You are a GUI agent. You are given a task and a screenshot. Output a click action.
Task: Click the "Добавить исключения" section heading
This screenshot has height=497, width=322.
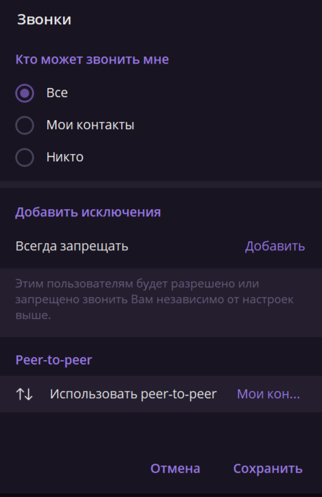pos(88,212)
